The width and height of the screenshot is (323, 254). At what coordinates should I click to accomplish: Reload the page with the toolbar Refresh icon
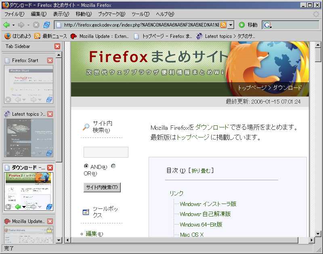47,25
